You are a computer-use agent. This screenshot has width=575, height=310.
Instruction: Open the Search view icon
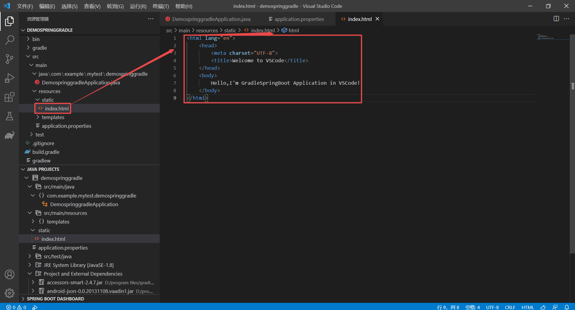(x=9, y=40)
